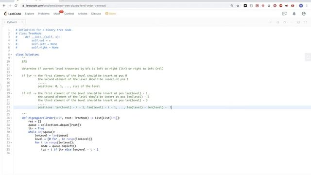Collapse the fold arrow at line 33

(x=11, y=142)
